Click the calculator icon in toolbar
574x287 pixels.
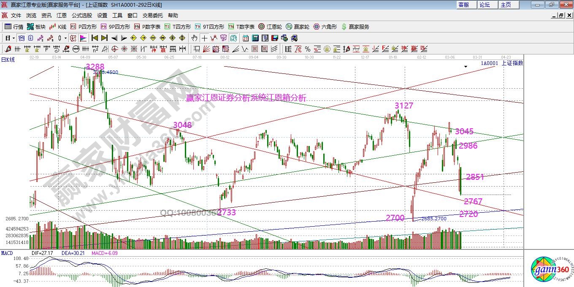point(255,38)
